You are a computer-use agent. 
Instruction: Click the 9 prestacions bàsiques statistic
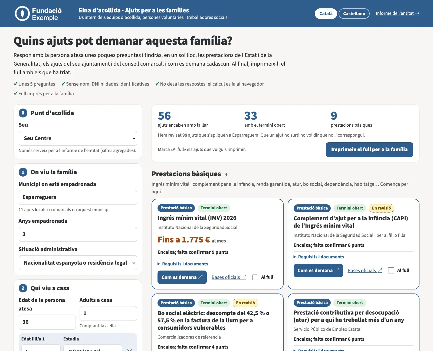pyautogui.click(x=351, y=119)
